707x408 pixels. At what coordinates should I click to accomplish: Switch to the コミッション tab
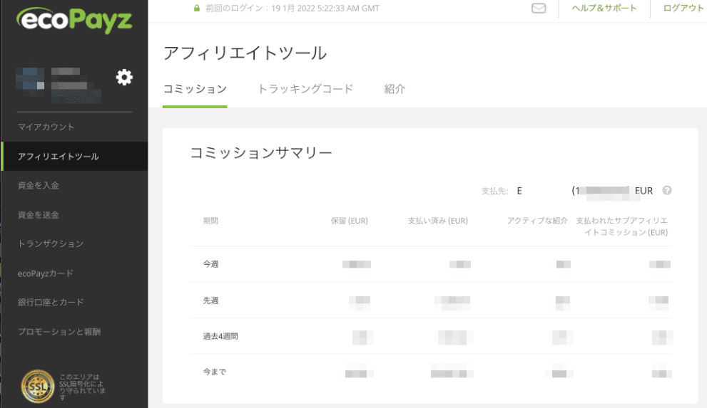[195, 89]
